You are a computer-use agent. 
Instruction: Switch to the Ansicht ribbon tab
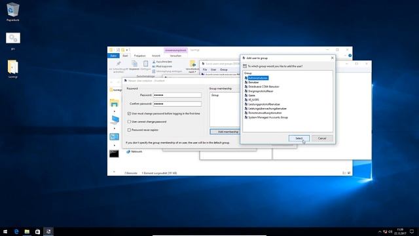[156, 56]
